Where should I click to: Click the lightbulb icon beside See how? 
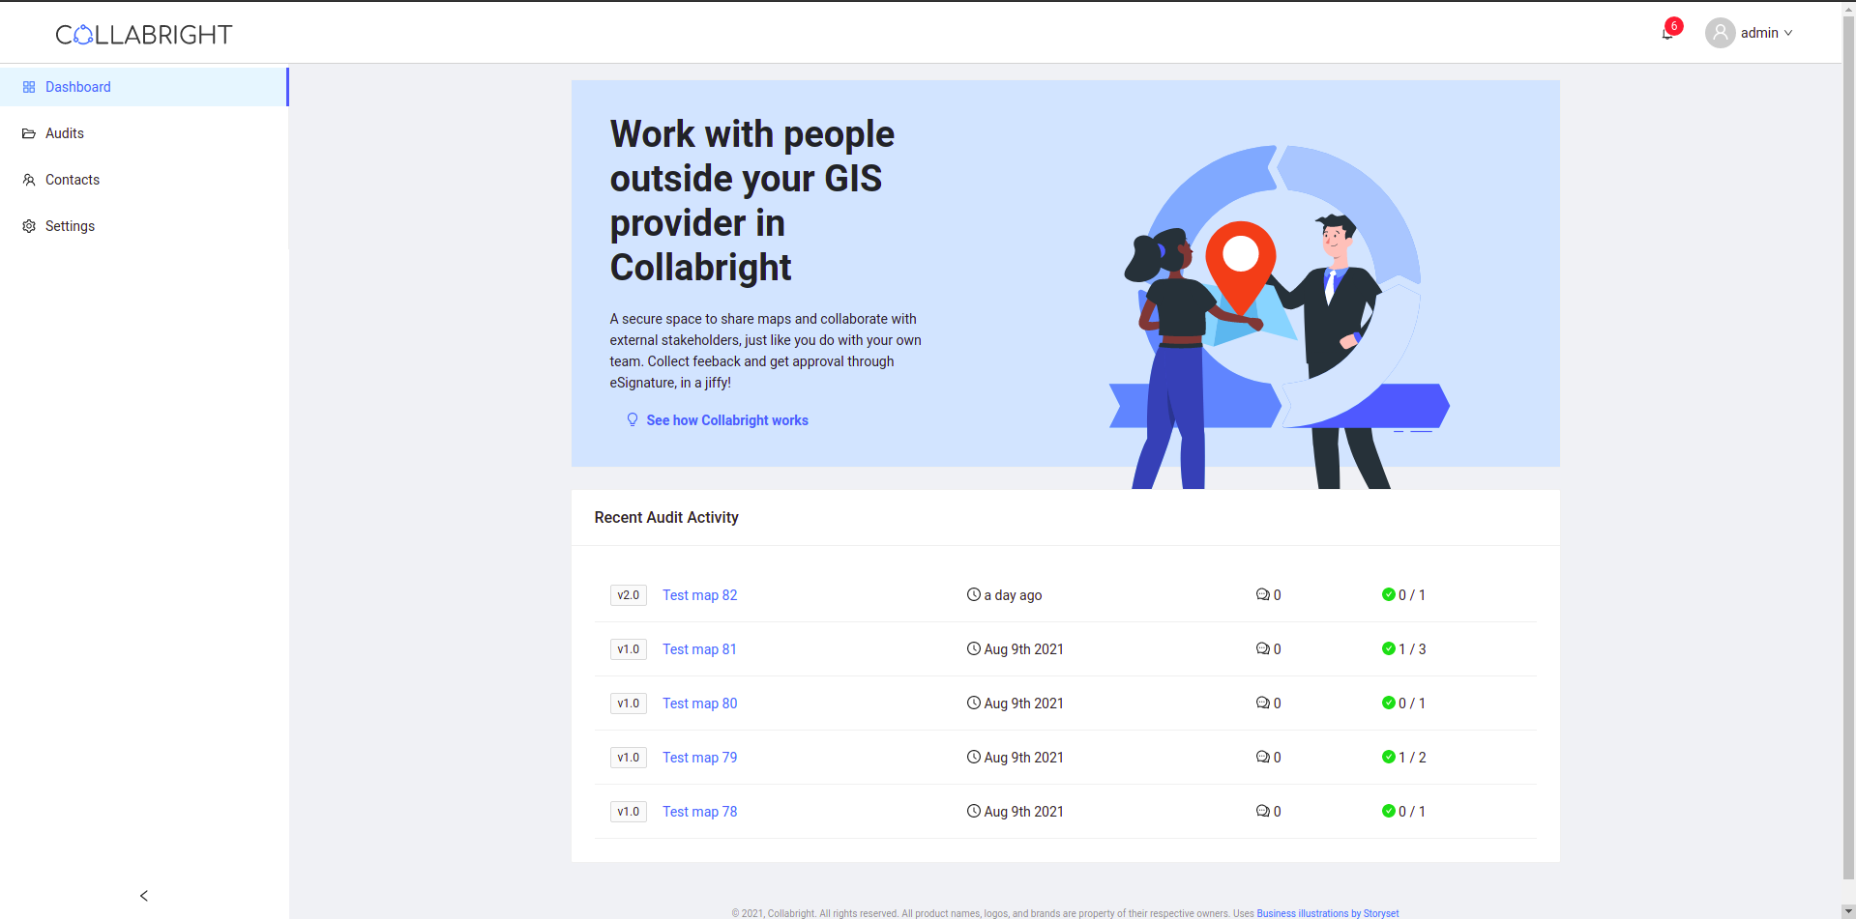[633, 420]
